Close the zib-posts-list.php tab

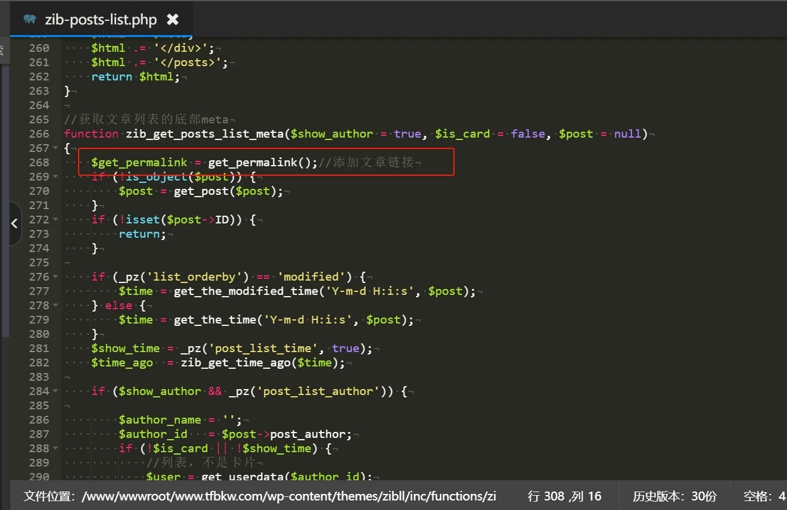pos(172,20)
